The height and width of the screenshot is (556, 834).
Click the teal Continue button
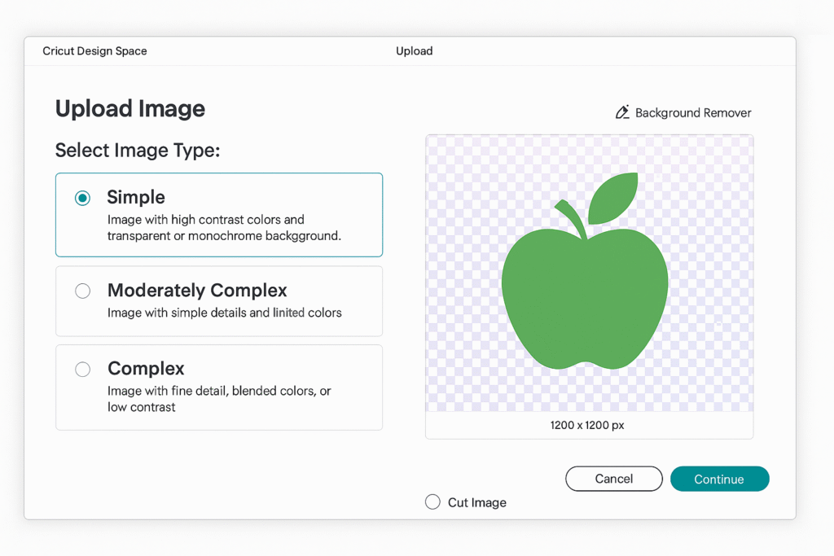click(x=719, y=479)
